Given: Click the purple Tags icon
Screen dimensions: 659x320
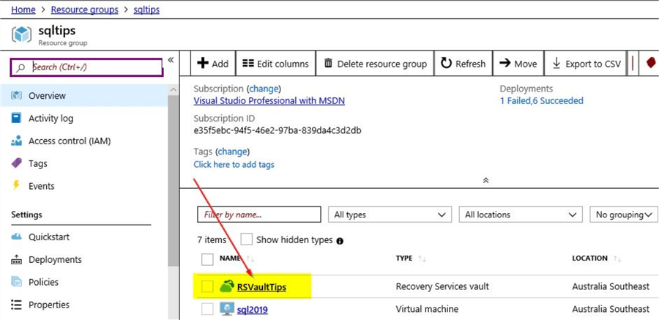Looking at the screenshot, I should coord(16,163).
